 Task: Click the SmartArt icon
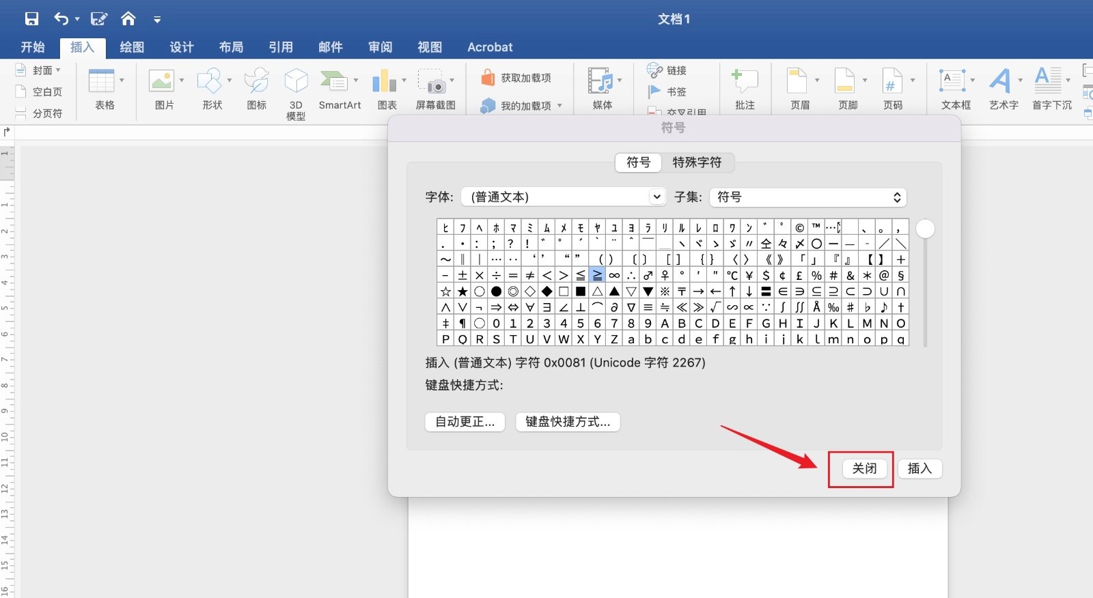[334, 81]
